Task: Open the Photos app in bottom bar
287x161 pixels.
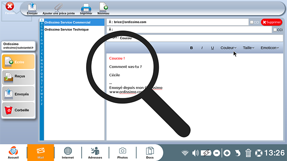Action: pos(122,153)
